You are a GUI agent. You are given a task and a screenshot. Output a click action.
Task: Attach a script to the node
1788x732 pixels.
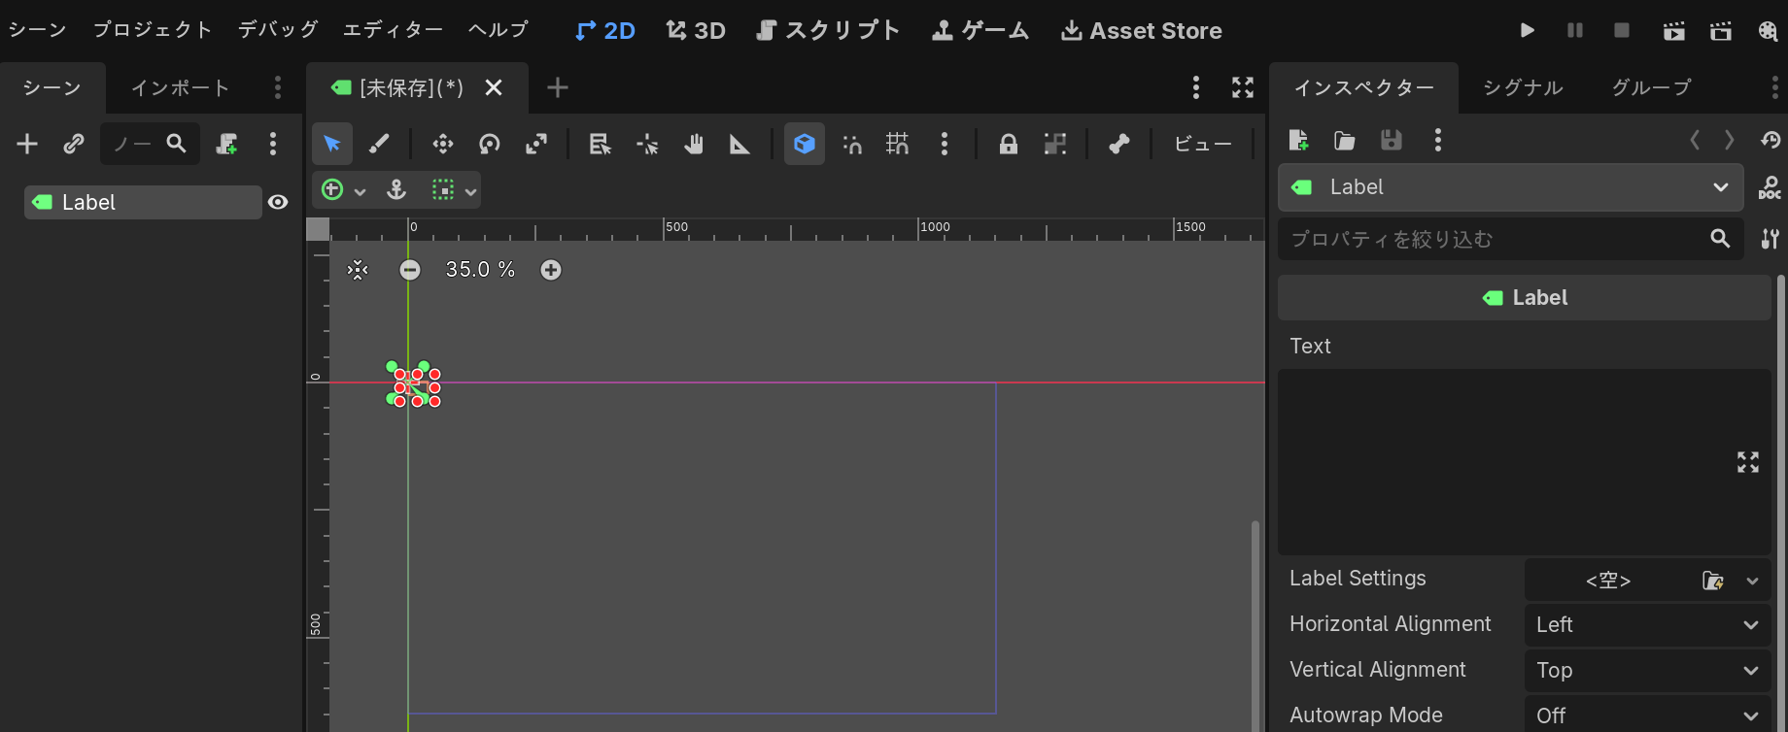click(x=226, y=144)
